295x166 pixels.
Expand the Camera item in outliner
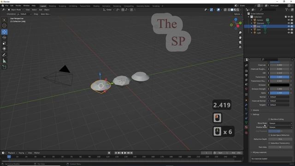[x=252, y=20]
